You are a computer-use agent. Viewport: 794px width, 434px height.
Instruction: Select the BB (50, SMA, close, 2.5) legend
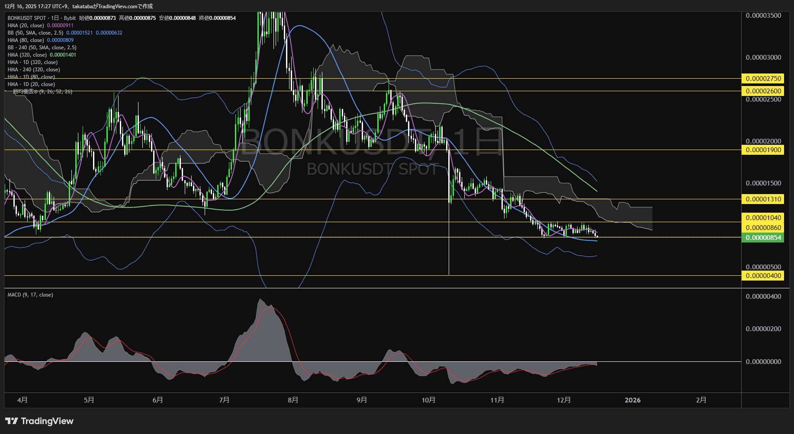[x=35, y=33]
